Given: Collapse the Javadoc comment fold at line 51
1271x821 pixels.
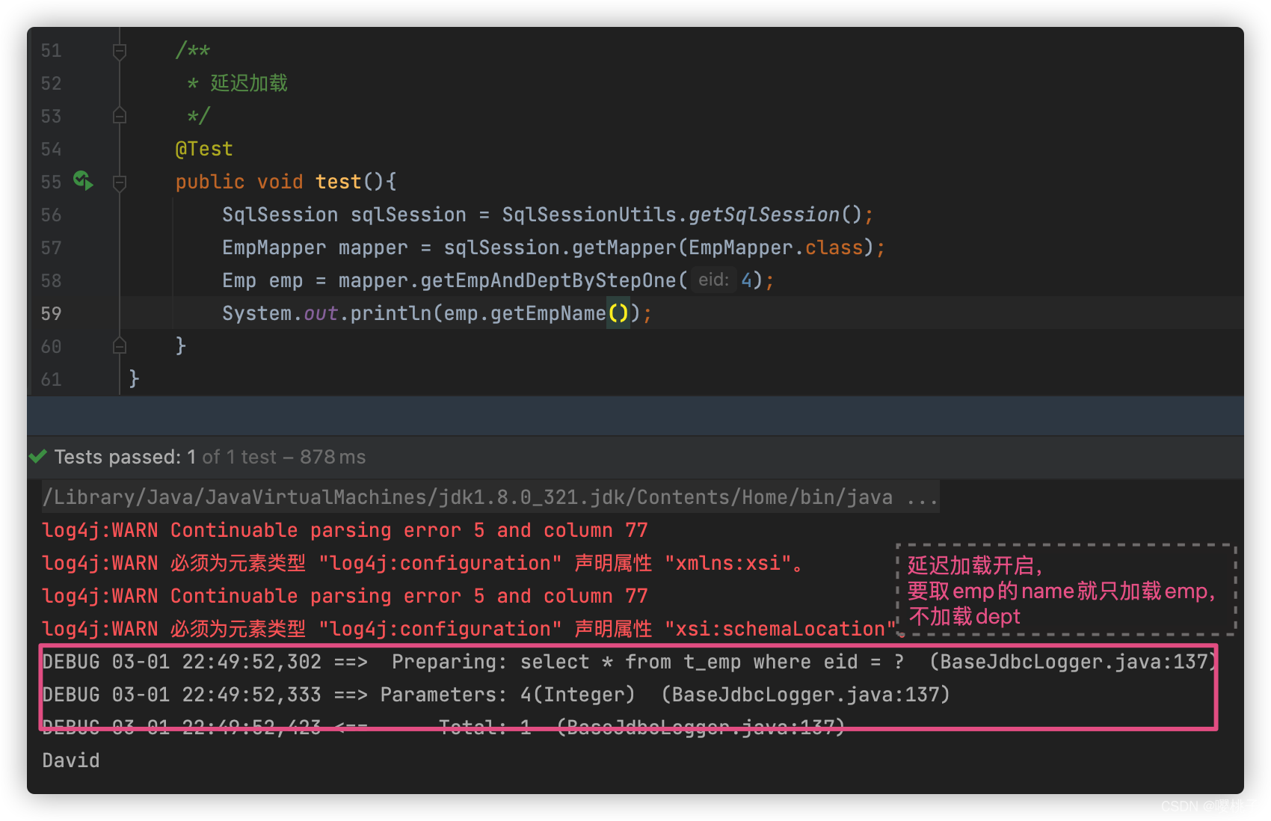Looking at the screenshot, I should click(119, 51).
